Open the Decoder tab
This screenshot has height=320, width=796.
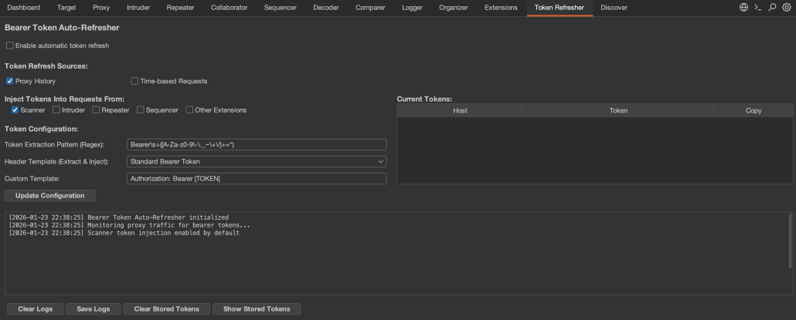[x=325, y=7]
